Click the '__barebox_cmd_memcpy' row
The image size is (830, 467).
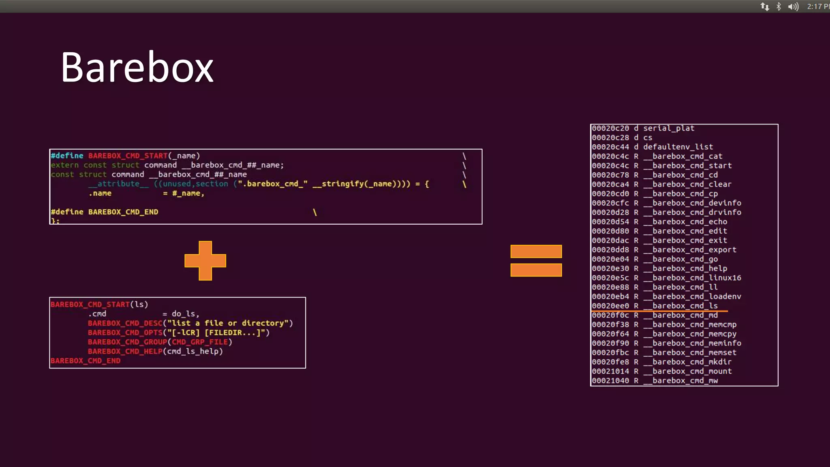point(664,334)
